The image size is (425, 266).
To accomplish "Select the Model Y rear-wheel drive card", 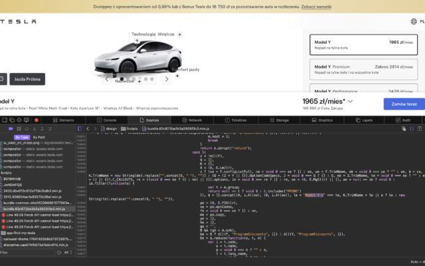I will click(x=363, y=45).
